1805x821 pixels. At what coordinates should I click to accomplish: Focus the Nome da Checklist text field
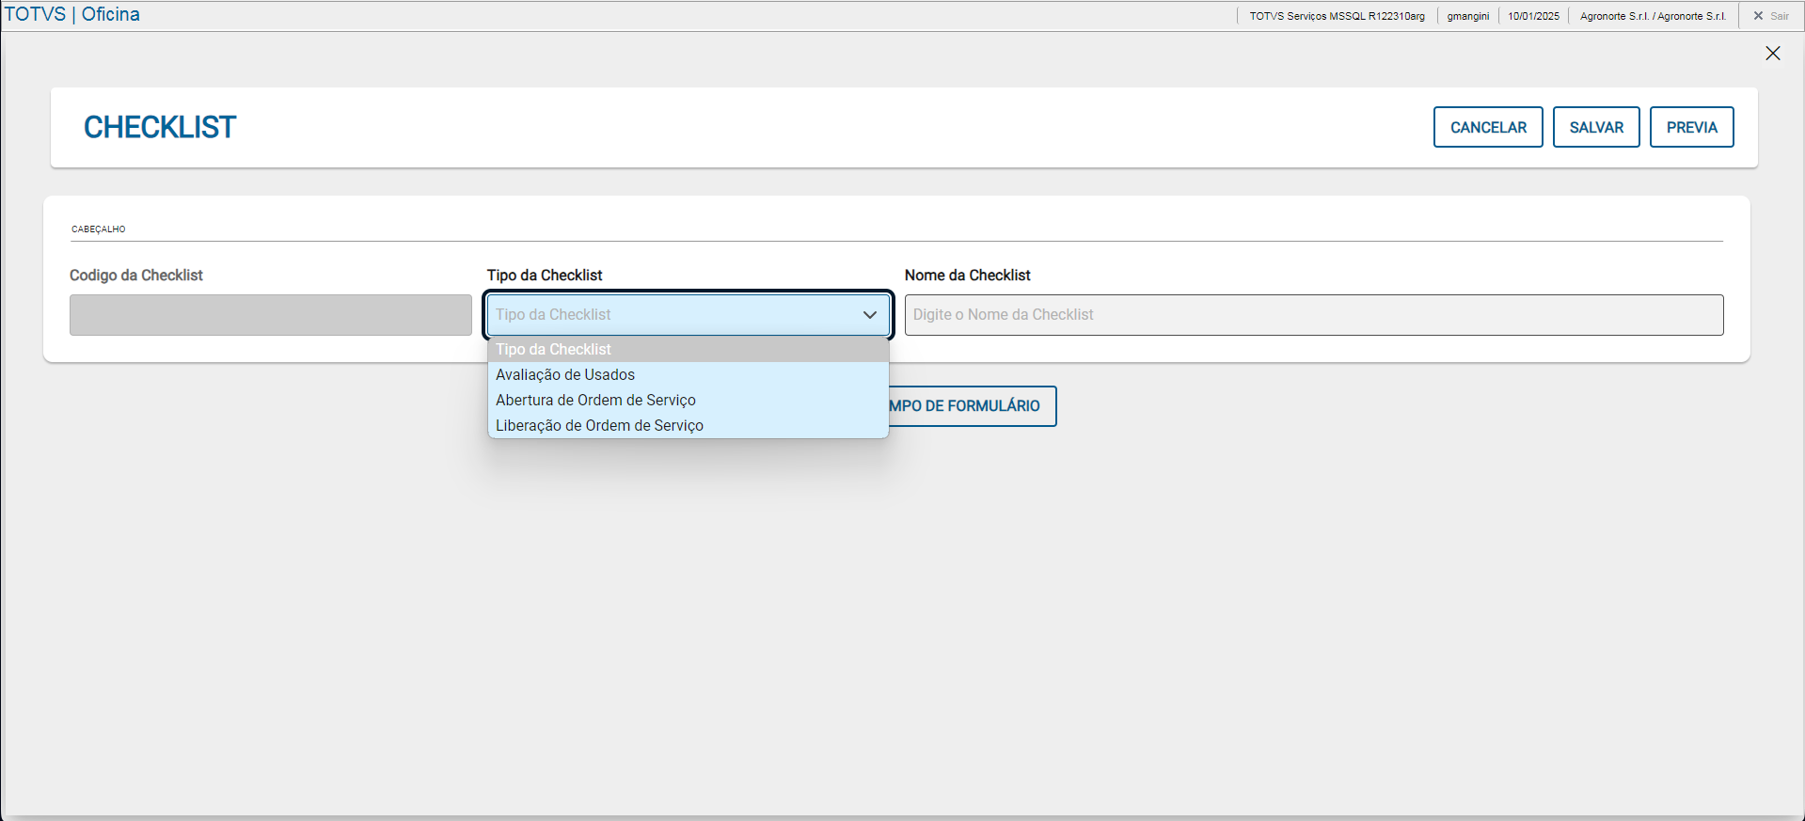coord(1313,315)
